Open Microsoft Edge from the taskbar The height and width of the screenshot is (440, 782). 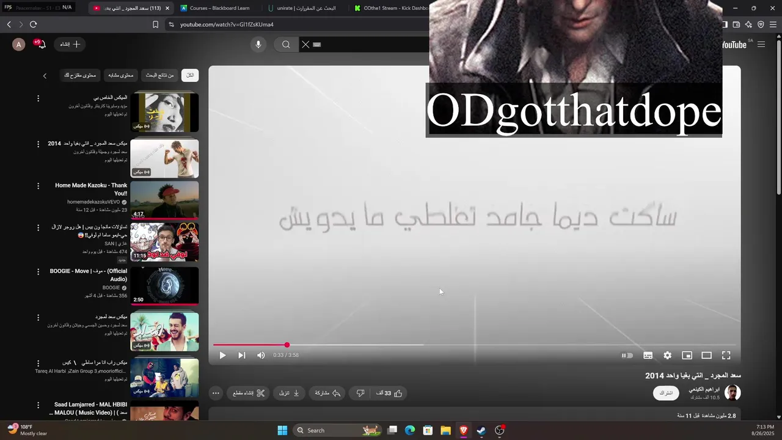pos(410,430)
